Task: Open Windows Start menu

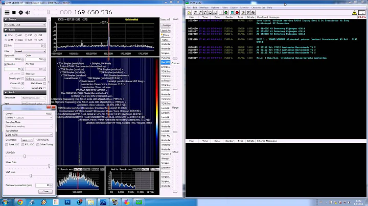Action: click(x=5, y=202)
